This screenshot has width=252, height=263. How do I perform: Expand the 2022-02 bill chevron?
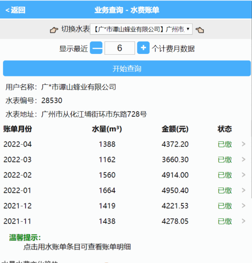click(244, 175)
